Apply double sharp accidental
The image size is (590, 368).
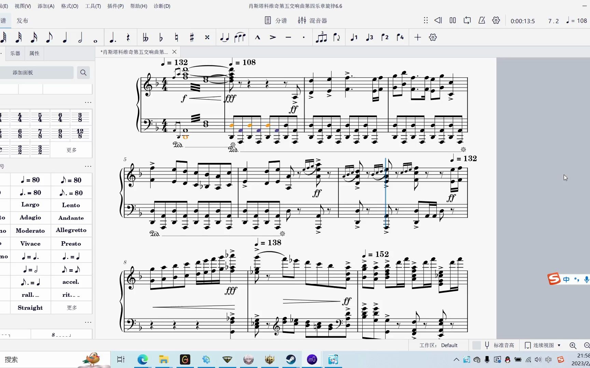click(x=207, y=37)
